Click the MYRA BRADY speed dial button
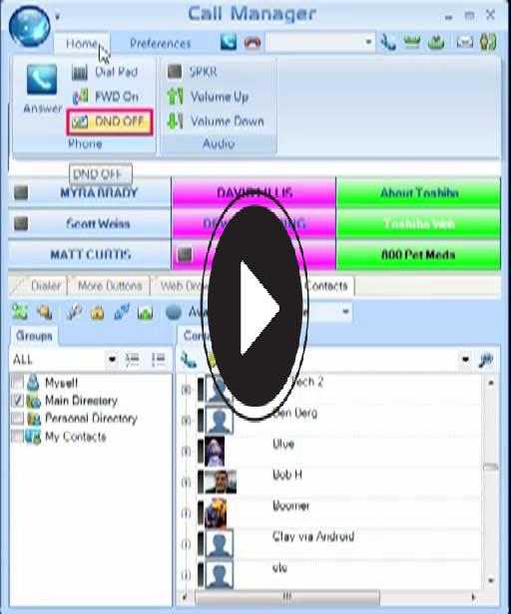The height and width of the screenshot is (614, 511). point(90,192)
